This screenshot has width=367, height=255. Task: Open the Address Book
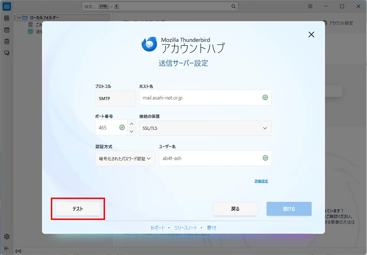(x=6, y=18)
